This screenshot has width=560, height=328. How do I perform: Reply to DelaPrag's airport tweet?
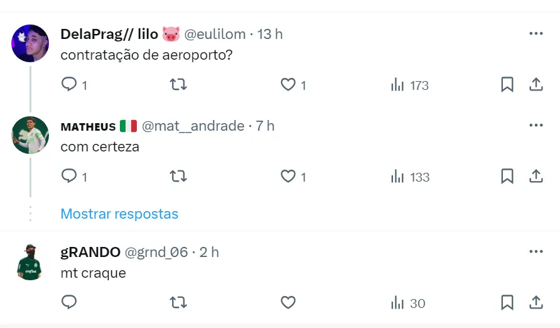tap(69, 85)
